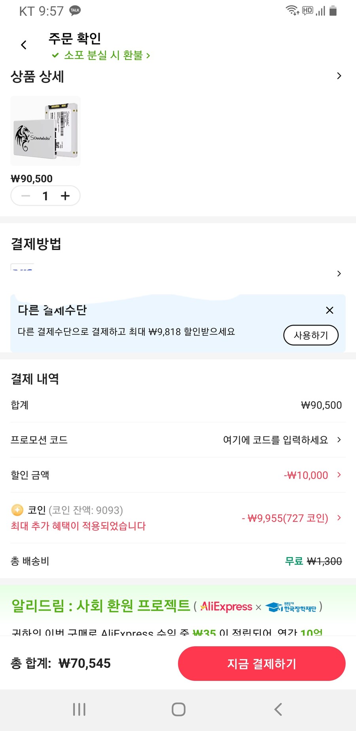Tap 여기에 코드를 입력하세요 promo code field
356x731 pixels.
pos(275,440)
